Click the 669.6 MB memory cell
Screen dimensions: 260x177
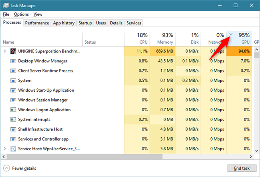(x=162, y=51)
